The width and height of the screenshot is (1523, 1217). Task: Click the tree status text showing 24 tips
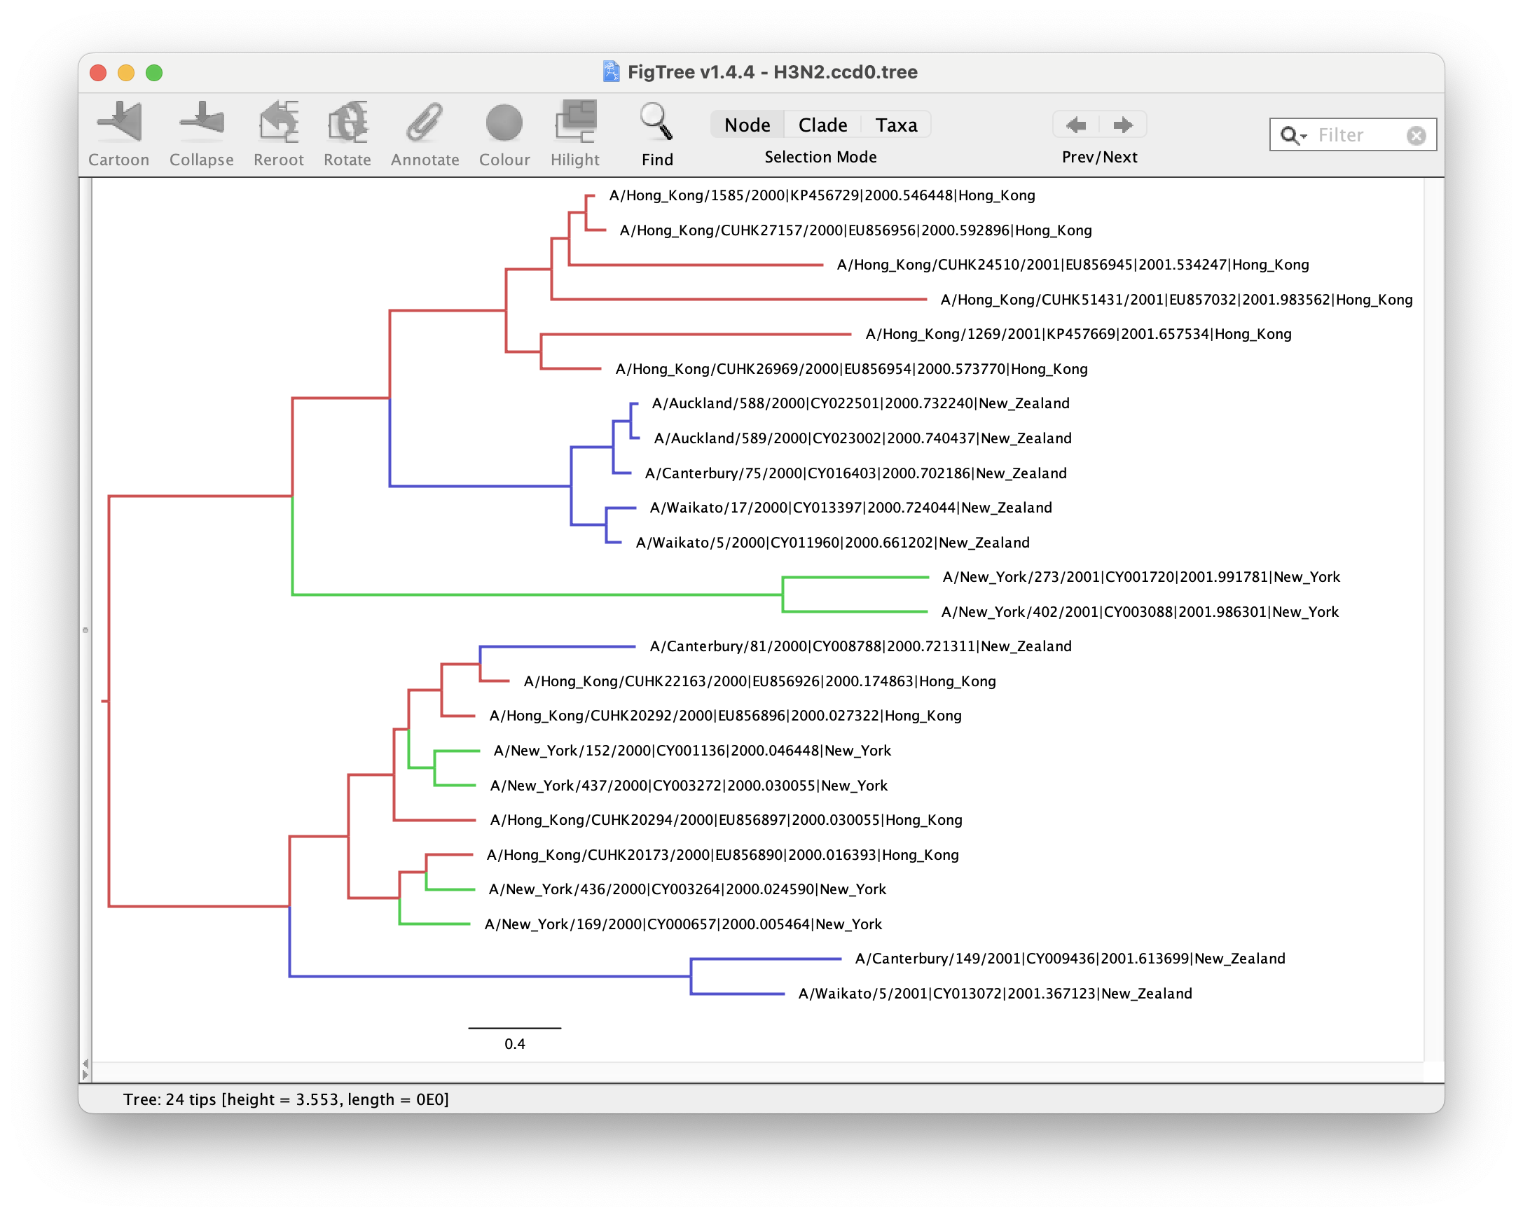[x=286, y=1100]
